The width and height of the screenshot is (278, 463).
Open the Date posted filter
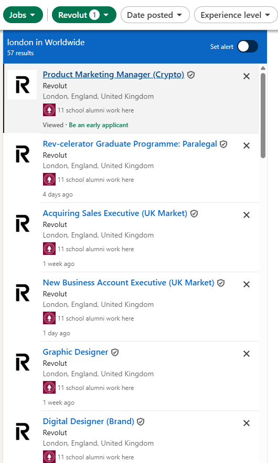(x=155, y=15)
